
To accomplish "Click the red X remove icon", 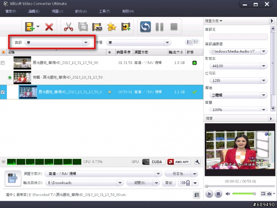I will [49, 27].
